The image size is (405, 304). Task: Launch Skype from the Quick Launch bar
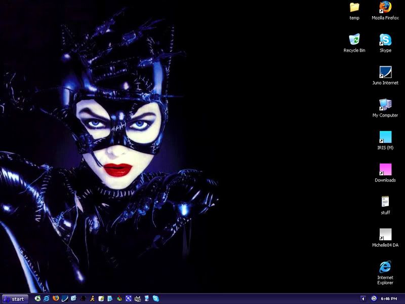coord(155,299)
